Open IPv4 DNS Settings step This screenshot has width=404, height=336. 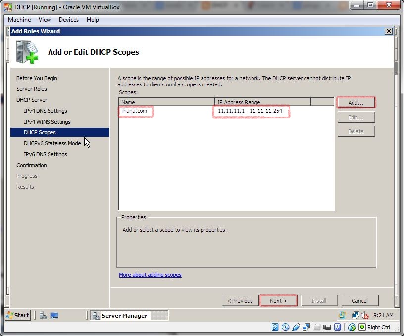click(x=46, y=111)
